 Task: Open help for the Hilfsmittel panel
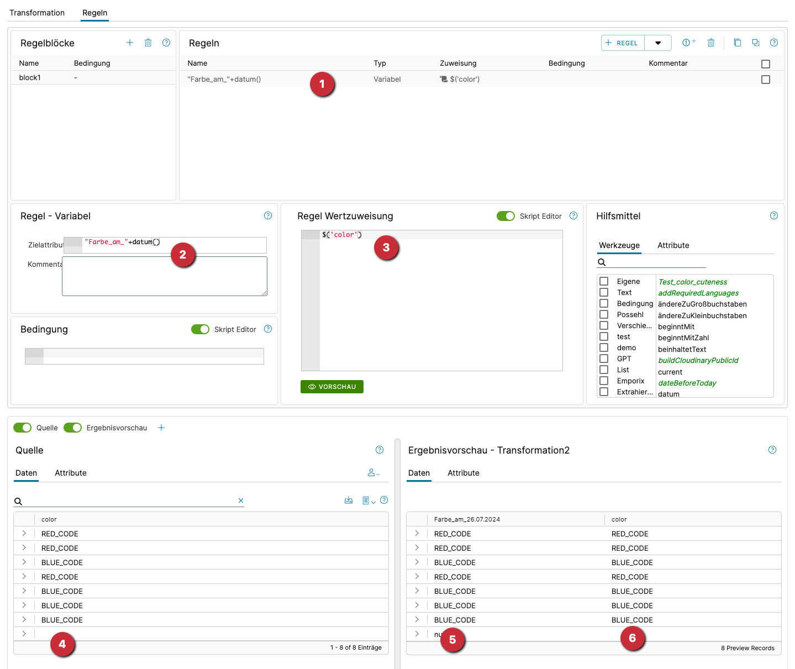[x=773, y=215]
